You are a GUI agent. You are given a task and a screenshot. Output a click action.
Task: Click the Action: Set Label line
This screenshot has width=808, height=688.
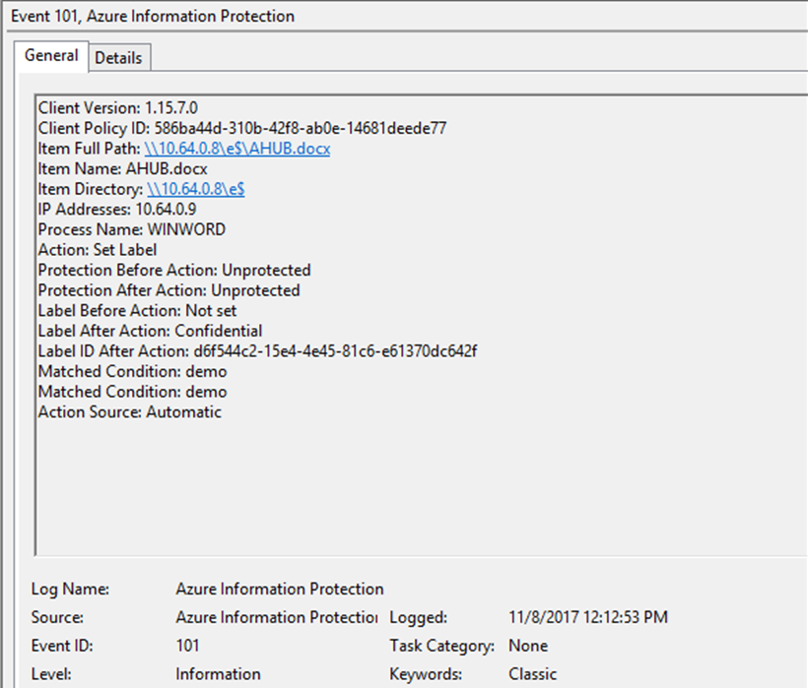[98, 250]
